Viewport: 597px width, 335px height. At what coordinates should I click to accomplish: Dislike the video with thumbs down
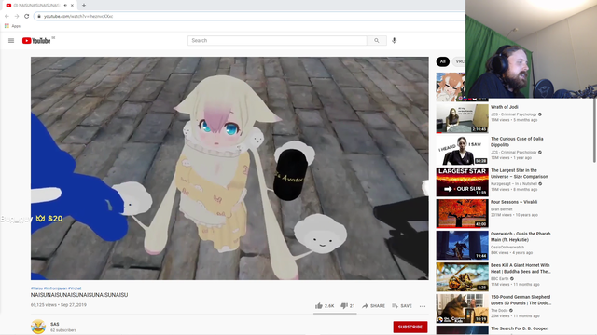click(348, 306)
